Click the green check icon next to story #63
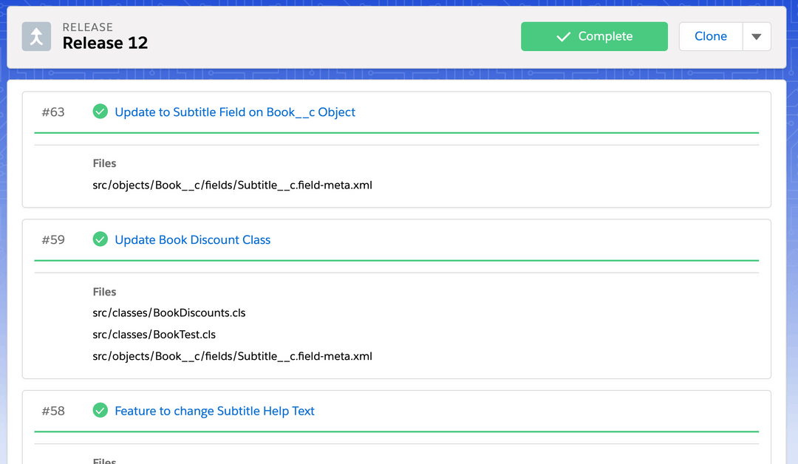The height and width of the screenshot is (464, 798). pos(100,112)
